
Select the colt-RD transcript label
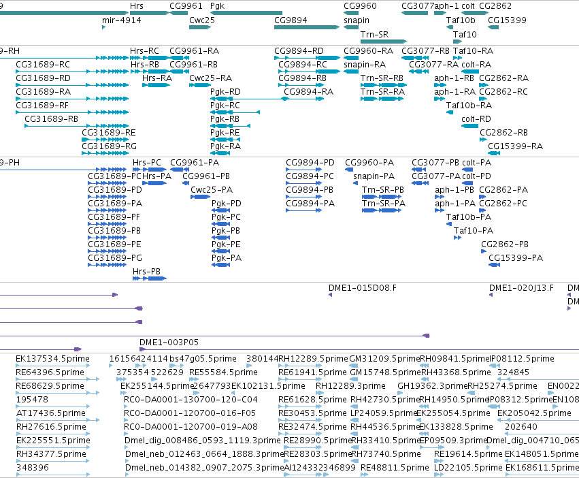coord(476,119)
